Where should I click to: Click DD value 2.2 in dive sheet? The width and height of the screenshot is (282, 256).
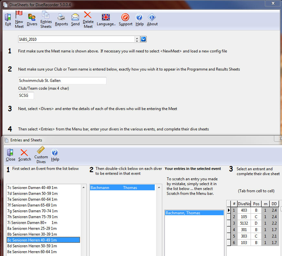point(274,223)
